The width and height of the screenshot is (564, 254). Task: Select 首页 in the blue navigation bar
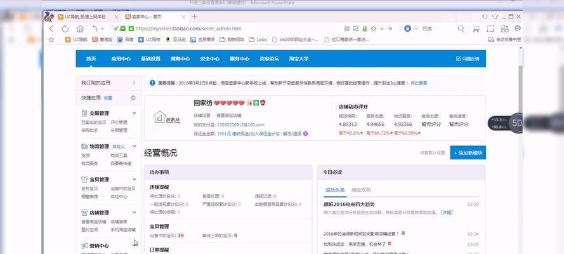pos(91,58)
